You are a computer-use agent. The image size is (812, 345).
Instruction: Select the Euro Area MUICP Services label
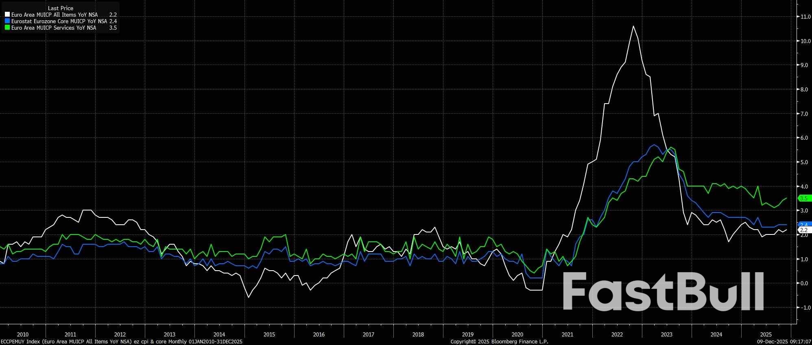pyautogui.click(x=54, y=28)
